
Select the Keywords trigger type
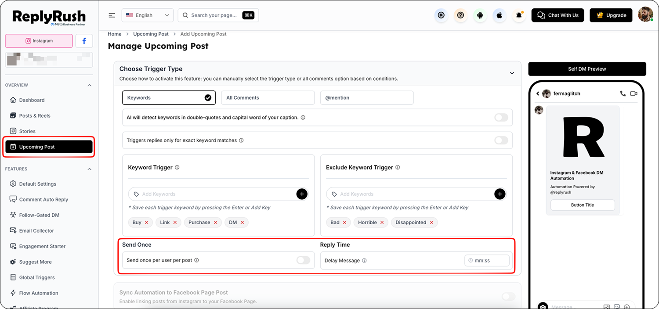(x=169, y=98)
